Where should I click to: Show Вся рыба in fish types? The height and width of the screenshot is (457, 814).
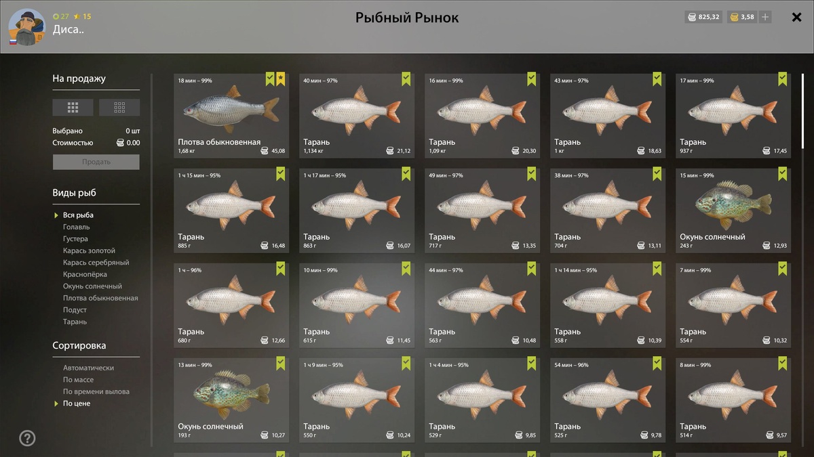click(x=78, y=215)
